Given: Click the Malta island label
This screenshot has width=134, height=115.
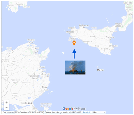Looking at the screenshot, I should (x=100, y=70).
